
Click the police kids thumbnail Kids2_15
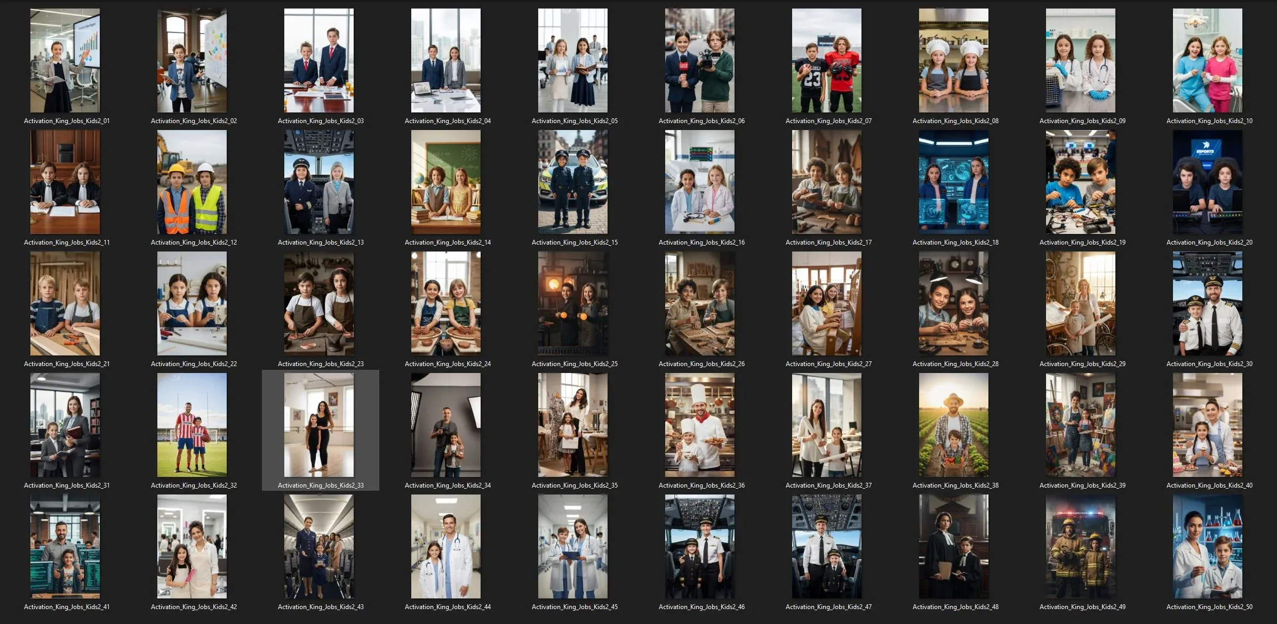tap(572, 182)
